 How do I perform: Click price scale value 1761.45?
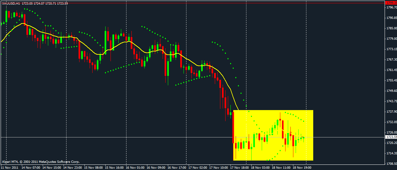coord(391,70)
